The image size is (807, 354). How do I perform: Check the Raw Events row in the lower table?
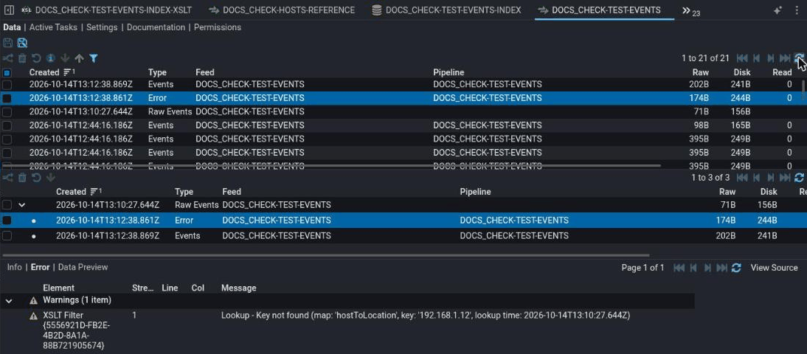coord(7,205)
